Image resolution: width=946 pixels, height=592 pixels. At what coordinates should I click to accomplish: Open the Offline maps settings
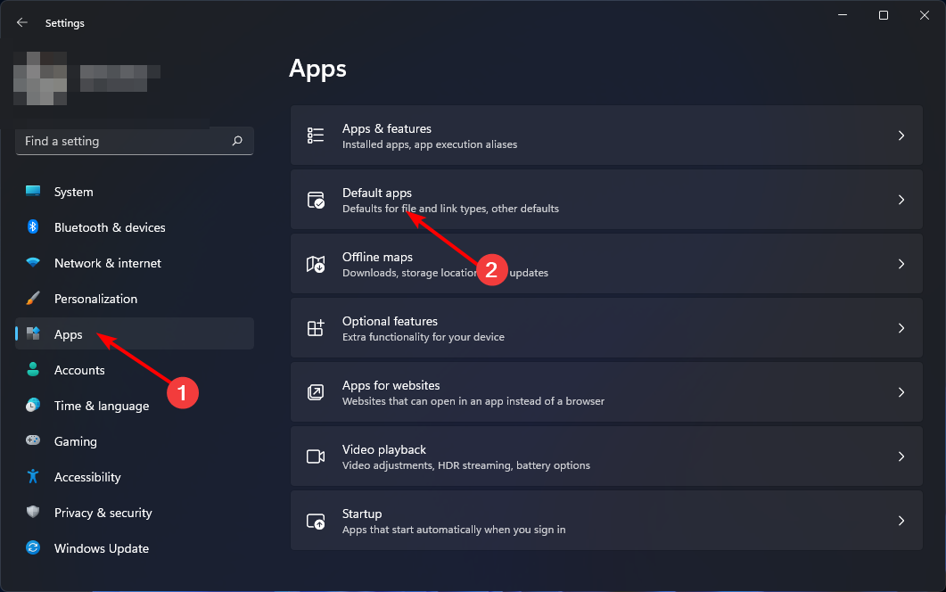606,264
